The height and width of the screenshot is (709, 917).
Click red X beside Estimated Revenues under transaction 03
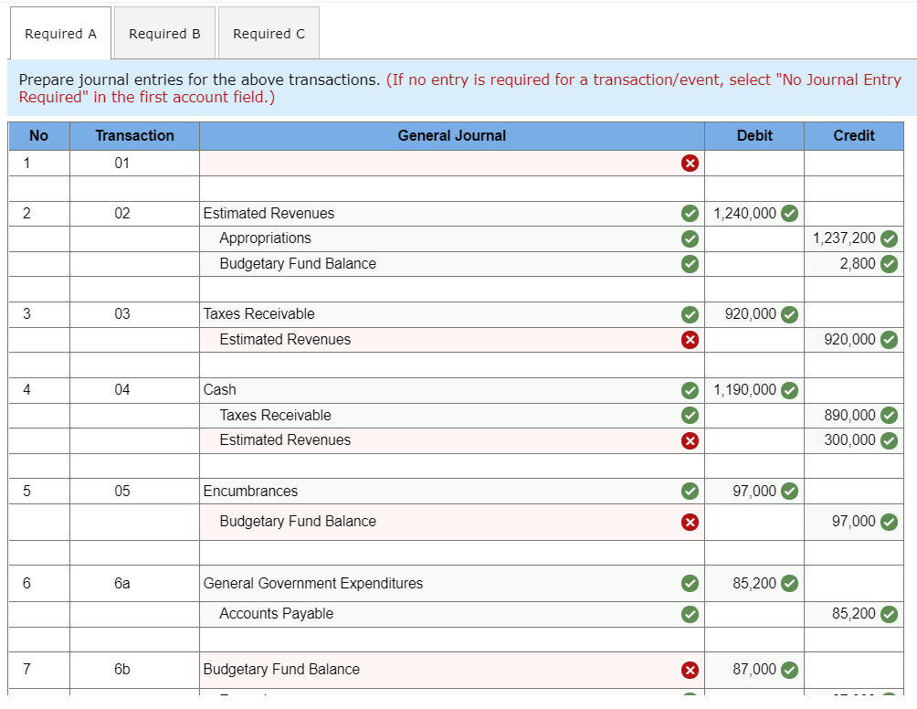click(690, 339)
